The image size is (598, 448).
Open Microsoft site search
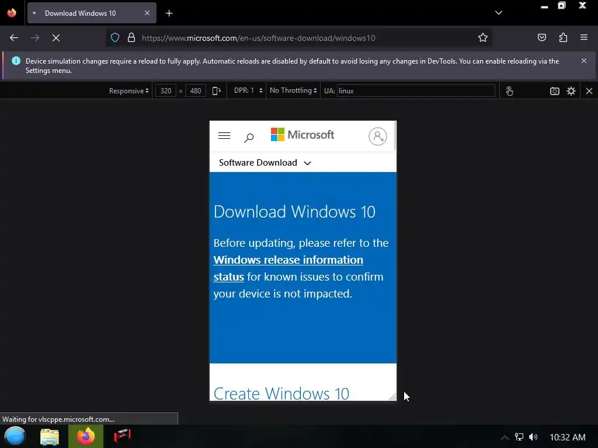coord(249,138)
